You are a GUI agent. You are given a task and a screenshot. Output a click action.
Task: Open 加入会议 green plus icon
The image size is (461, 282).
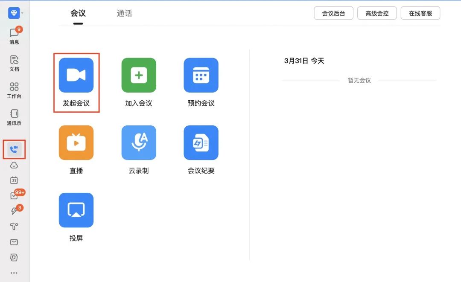(x=139, y=75)
